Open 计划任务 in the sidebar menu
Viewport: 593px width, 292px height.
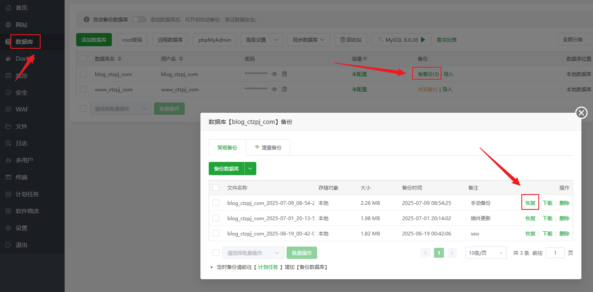(27, 194)
